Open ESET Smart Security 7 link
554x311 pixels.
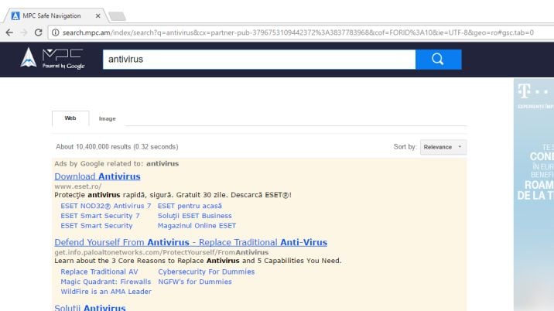click(x=100, y=216)
